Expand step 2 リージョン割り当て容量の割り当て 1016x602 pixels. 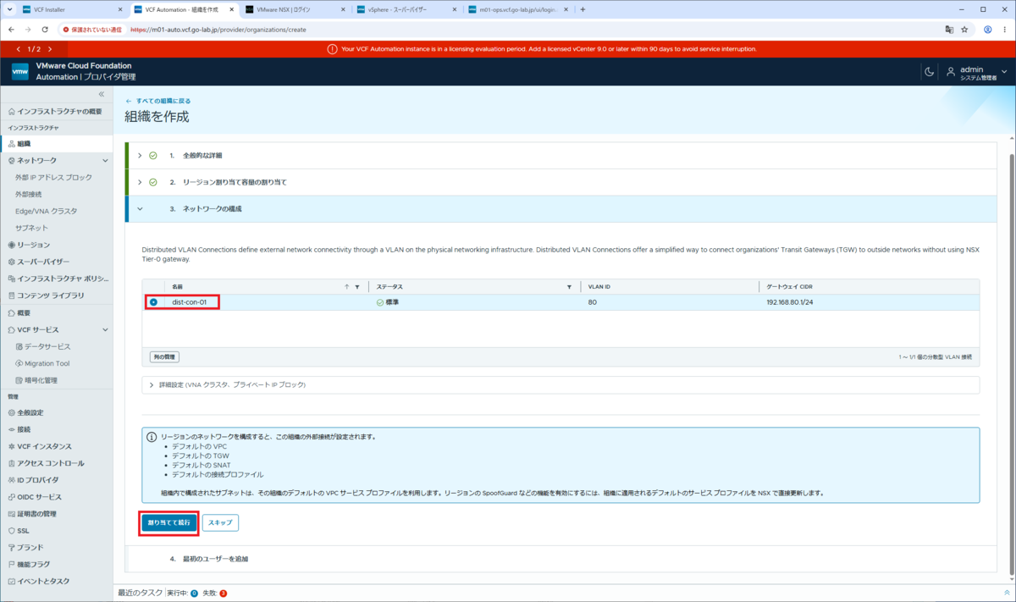(x=141, y=182)
